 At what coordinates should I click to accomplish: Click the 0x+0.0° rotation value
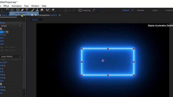[4, 63]
